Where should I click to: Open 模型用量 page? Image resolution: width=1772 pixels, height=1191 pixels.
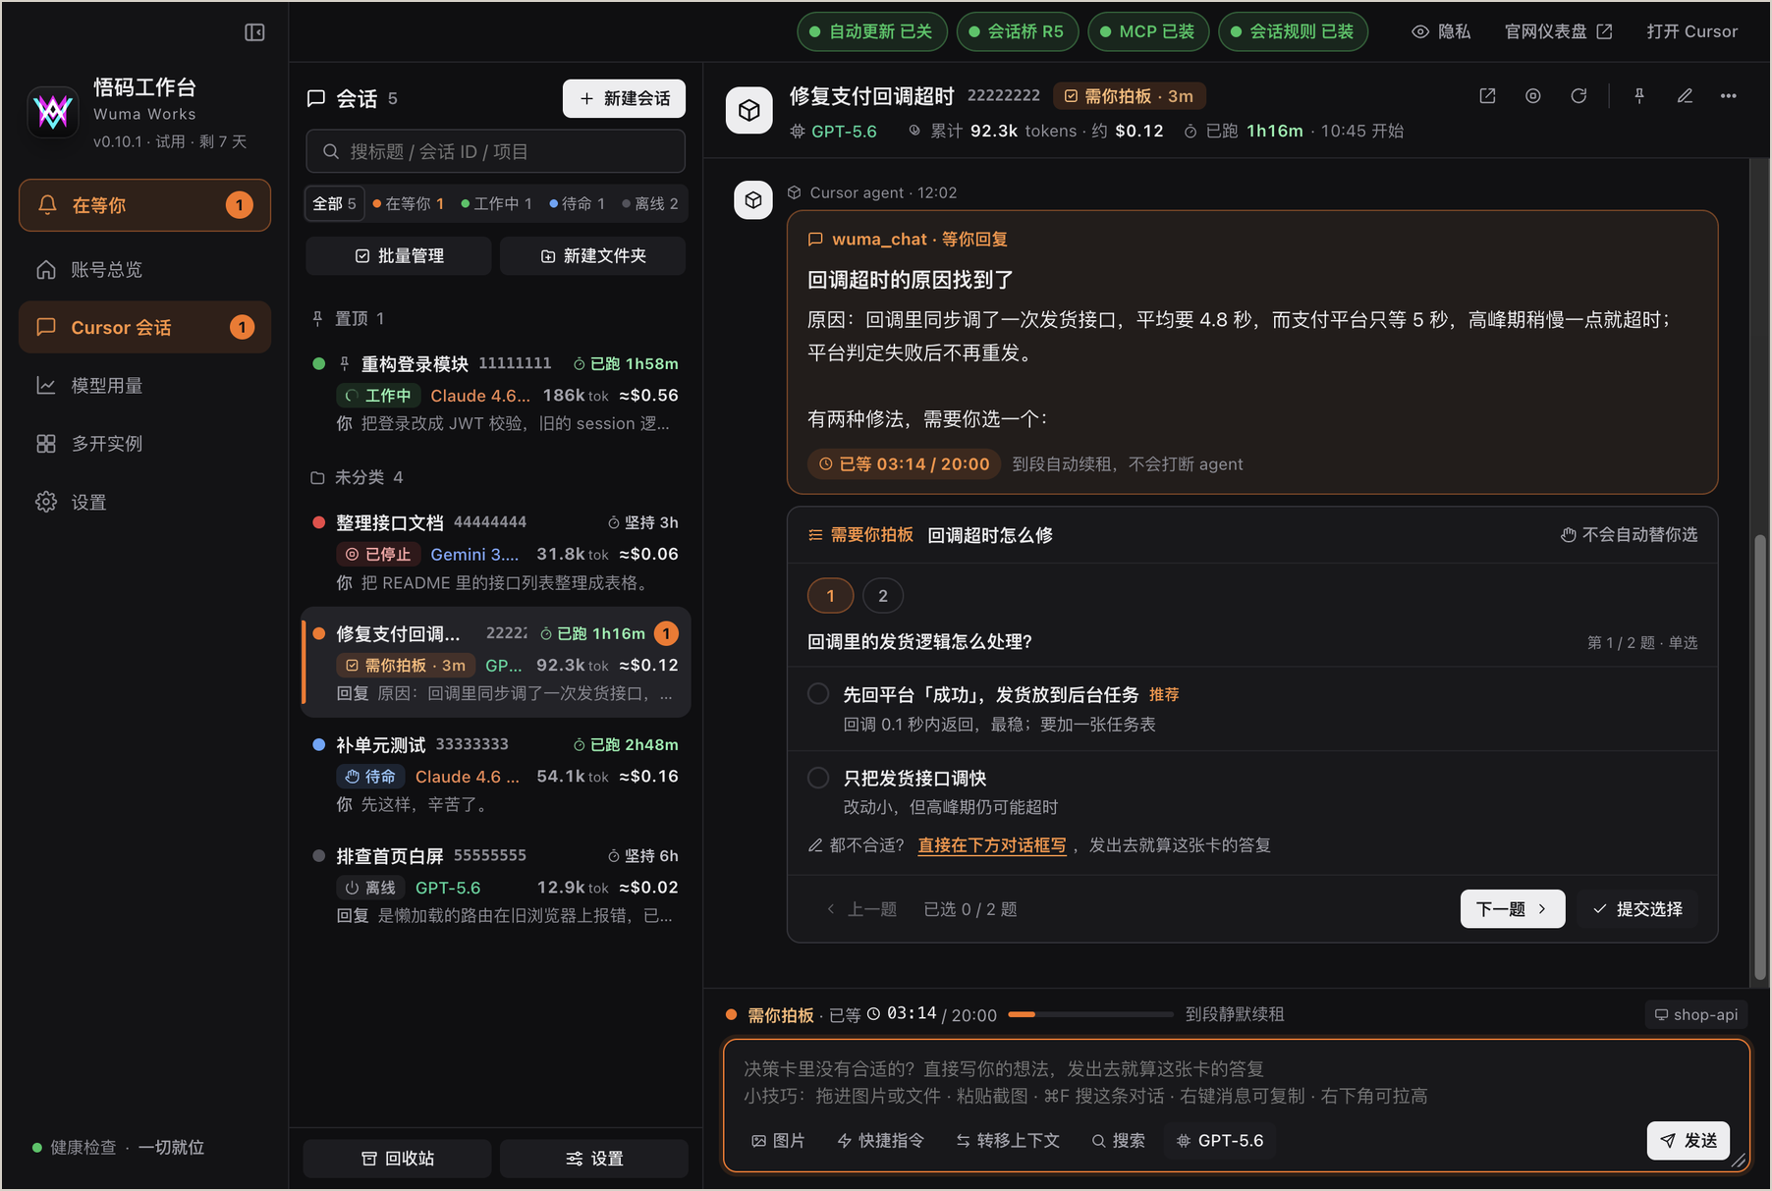[x=144, y=385]
